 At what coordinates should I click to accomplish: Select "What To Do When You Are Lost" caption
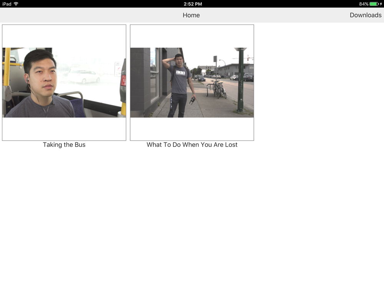tap(192, 145)
